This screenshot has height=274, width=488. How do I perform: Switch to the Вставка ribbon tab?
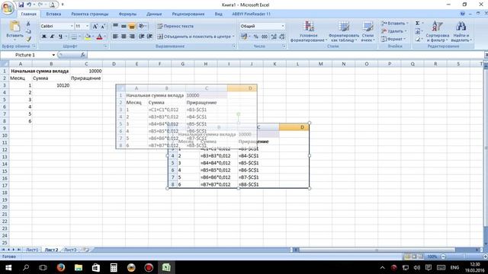click(x=53, y=14)
